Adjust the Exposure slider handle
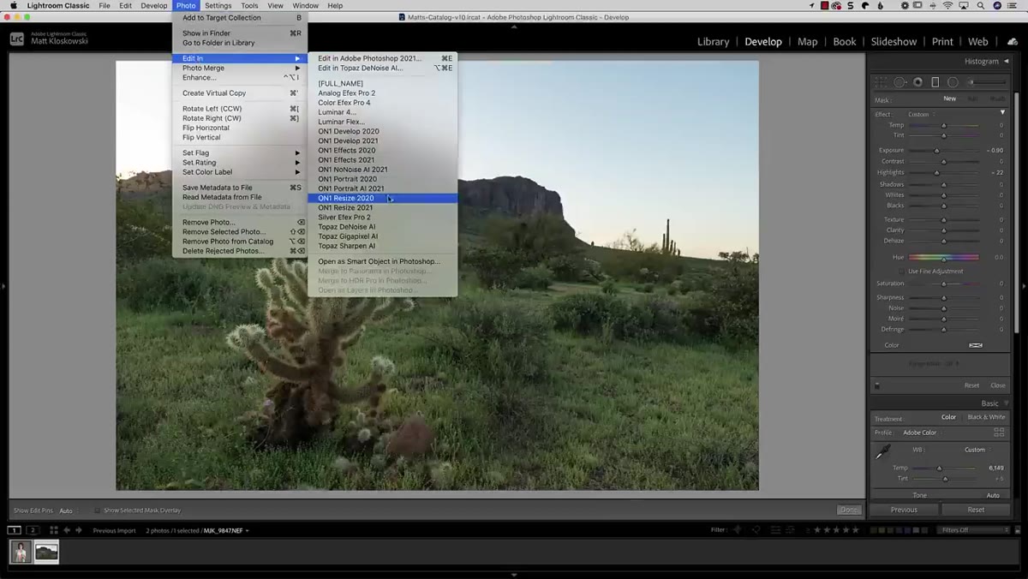Image resolution: width=1028 pixels, height=579 pixels. pyautogui.click(x=936, y=151)
